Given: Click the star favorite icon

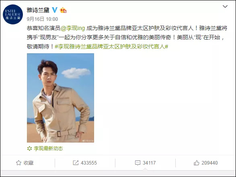Looking at the screenshot, I should (x=18, y=163).
